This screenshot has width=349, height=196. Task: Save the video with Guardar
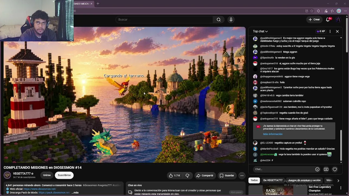click(x=227, y=176)
